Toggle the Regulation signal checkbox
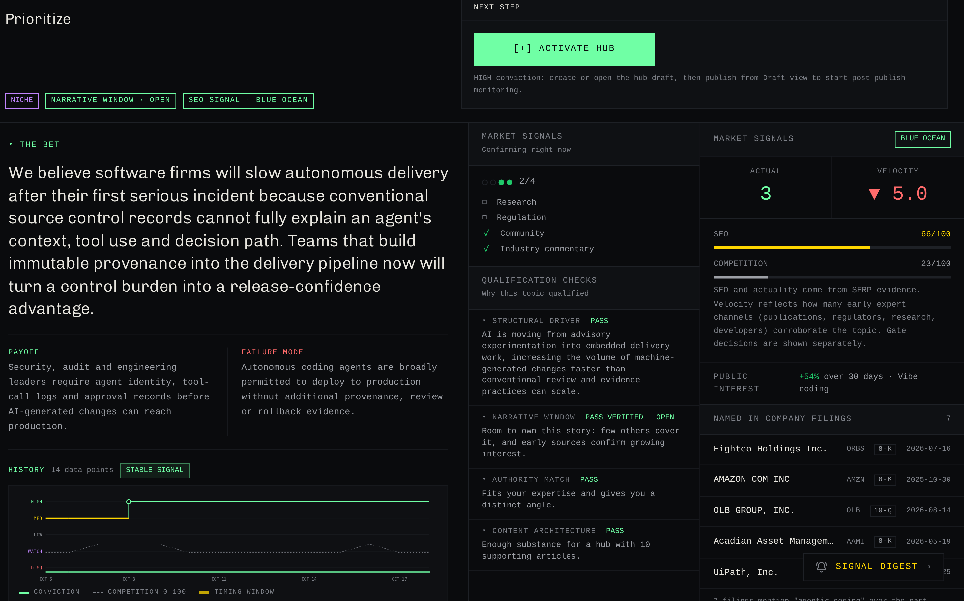The width and height of the screenshot is (964, 601). point(484,217)
